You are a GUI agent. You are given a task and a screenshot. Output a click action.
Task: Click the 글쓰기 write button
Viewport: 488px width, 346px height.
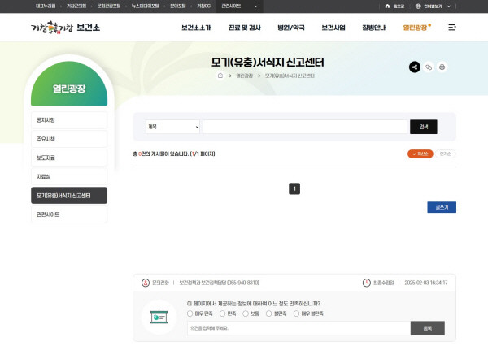[442, 207]
